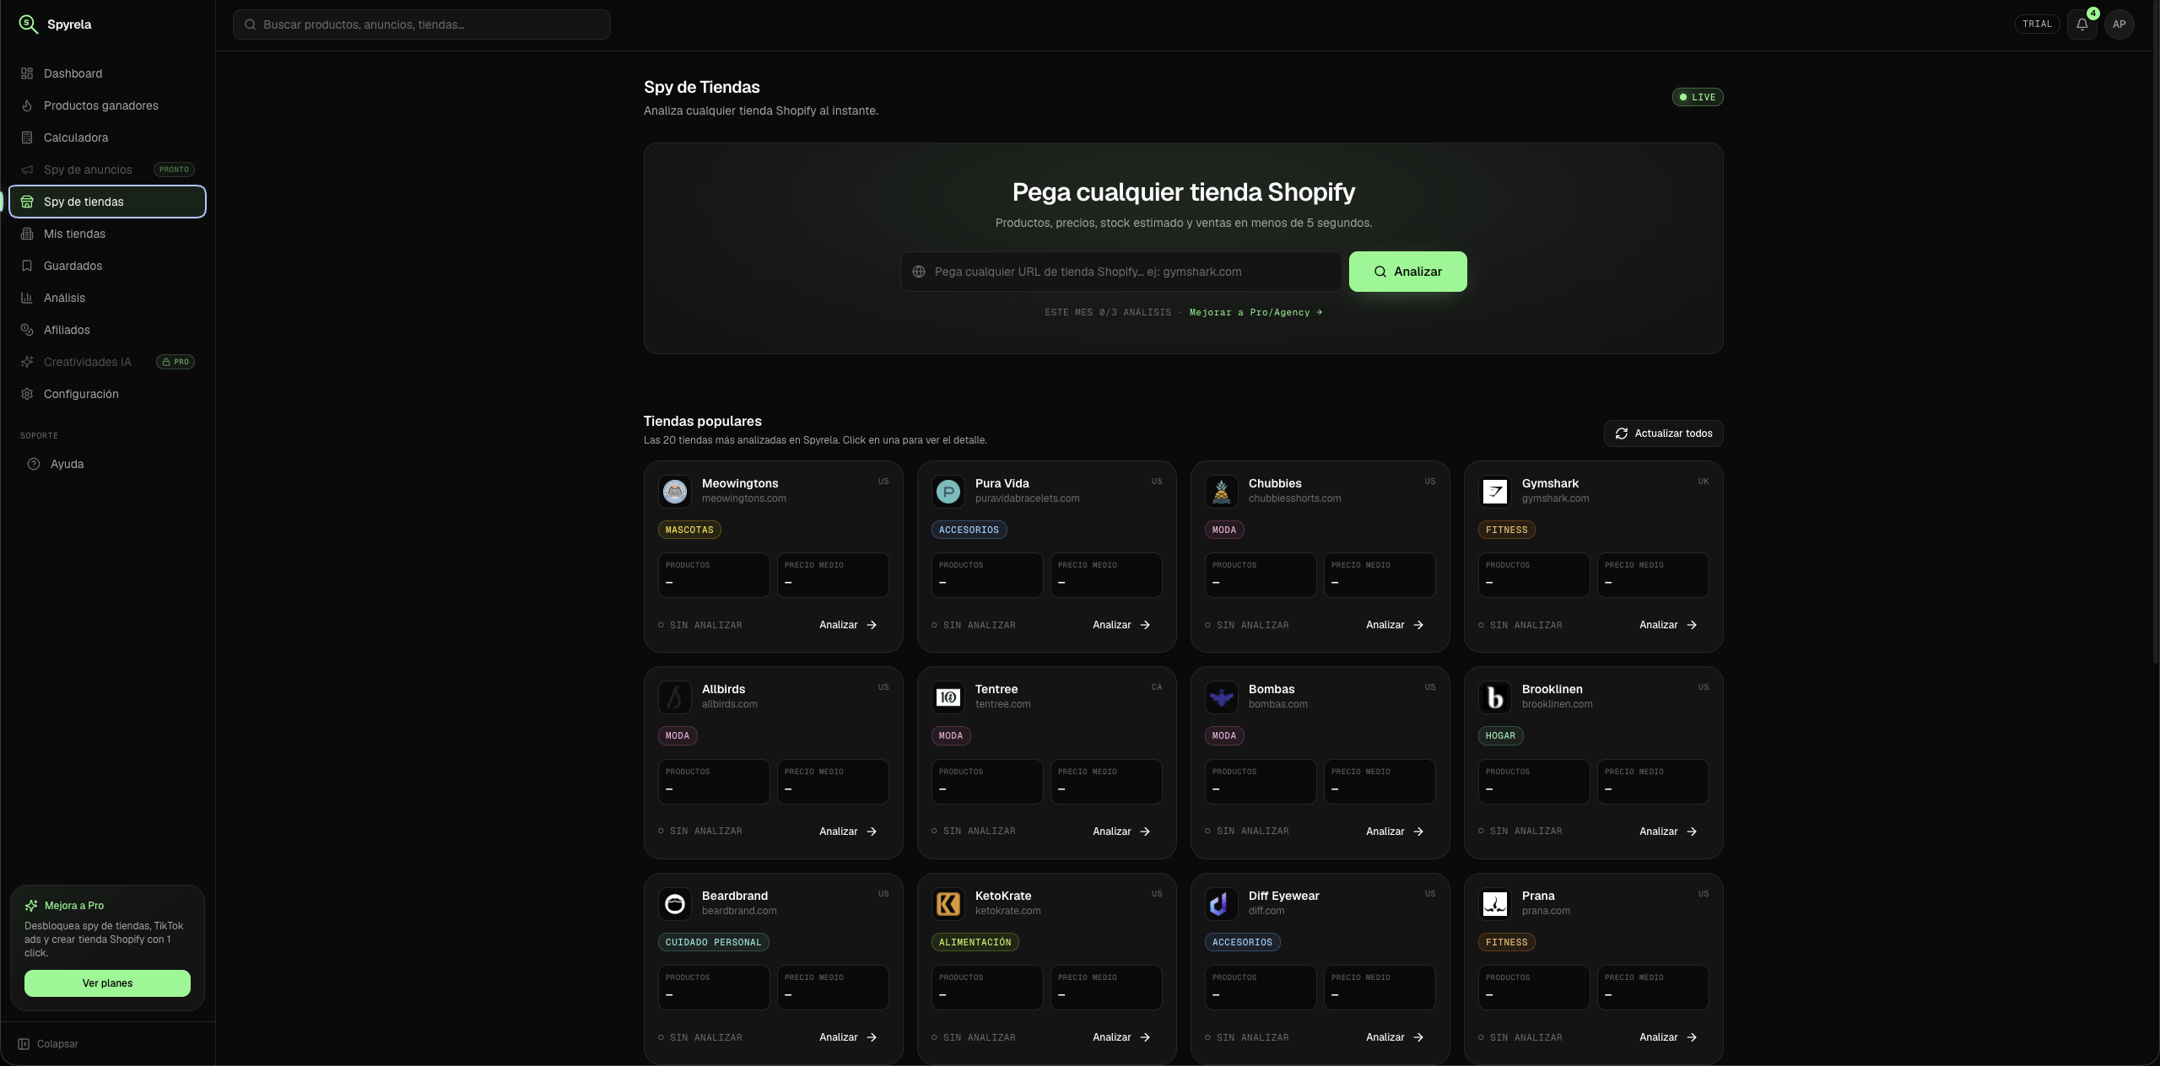Click the Brooklinen store logo
Viewport: 2160px width, 1066px height.
click(x=1495, y=697)
